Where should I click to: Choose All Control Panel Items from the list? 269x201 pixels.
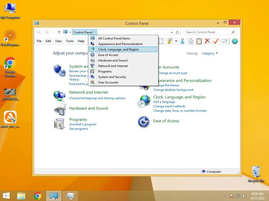pos(123,38)
